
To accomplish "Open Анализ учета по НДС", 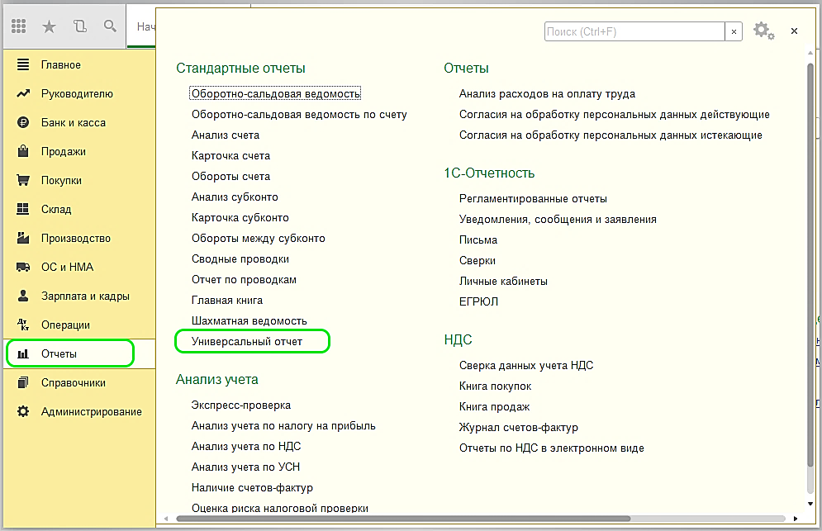I will [246, 446].
